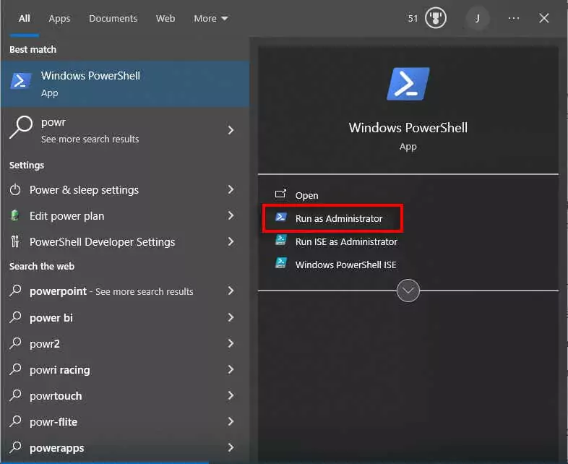
Task: Close the search panel with the X
Action: (544, 18)
